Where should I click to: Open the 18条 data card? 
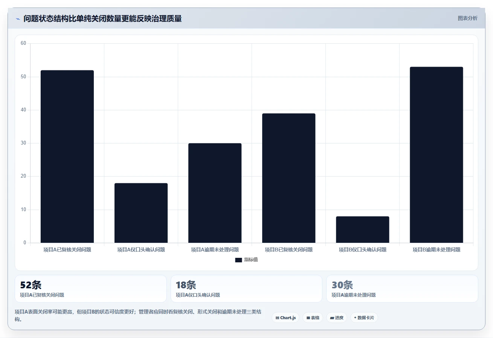(246, 289)
